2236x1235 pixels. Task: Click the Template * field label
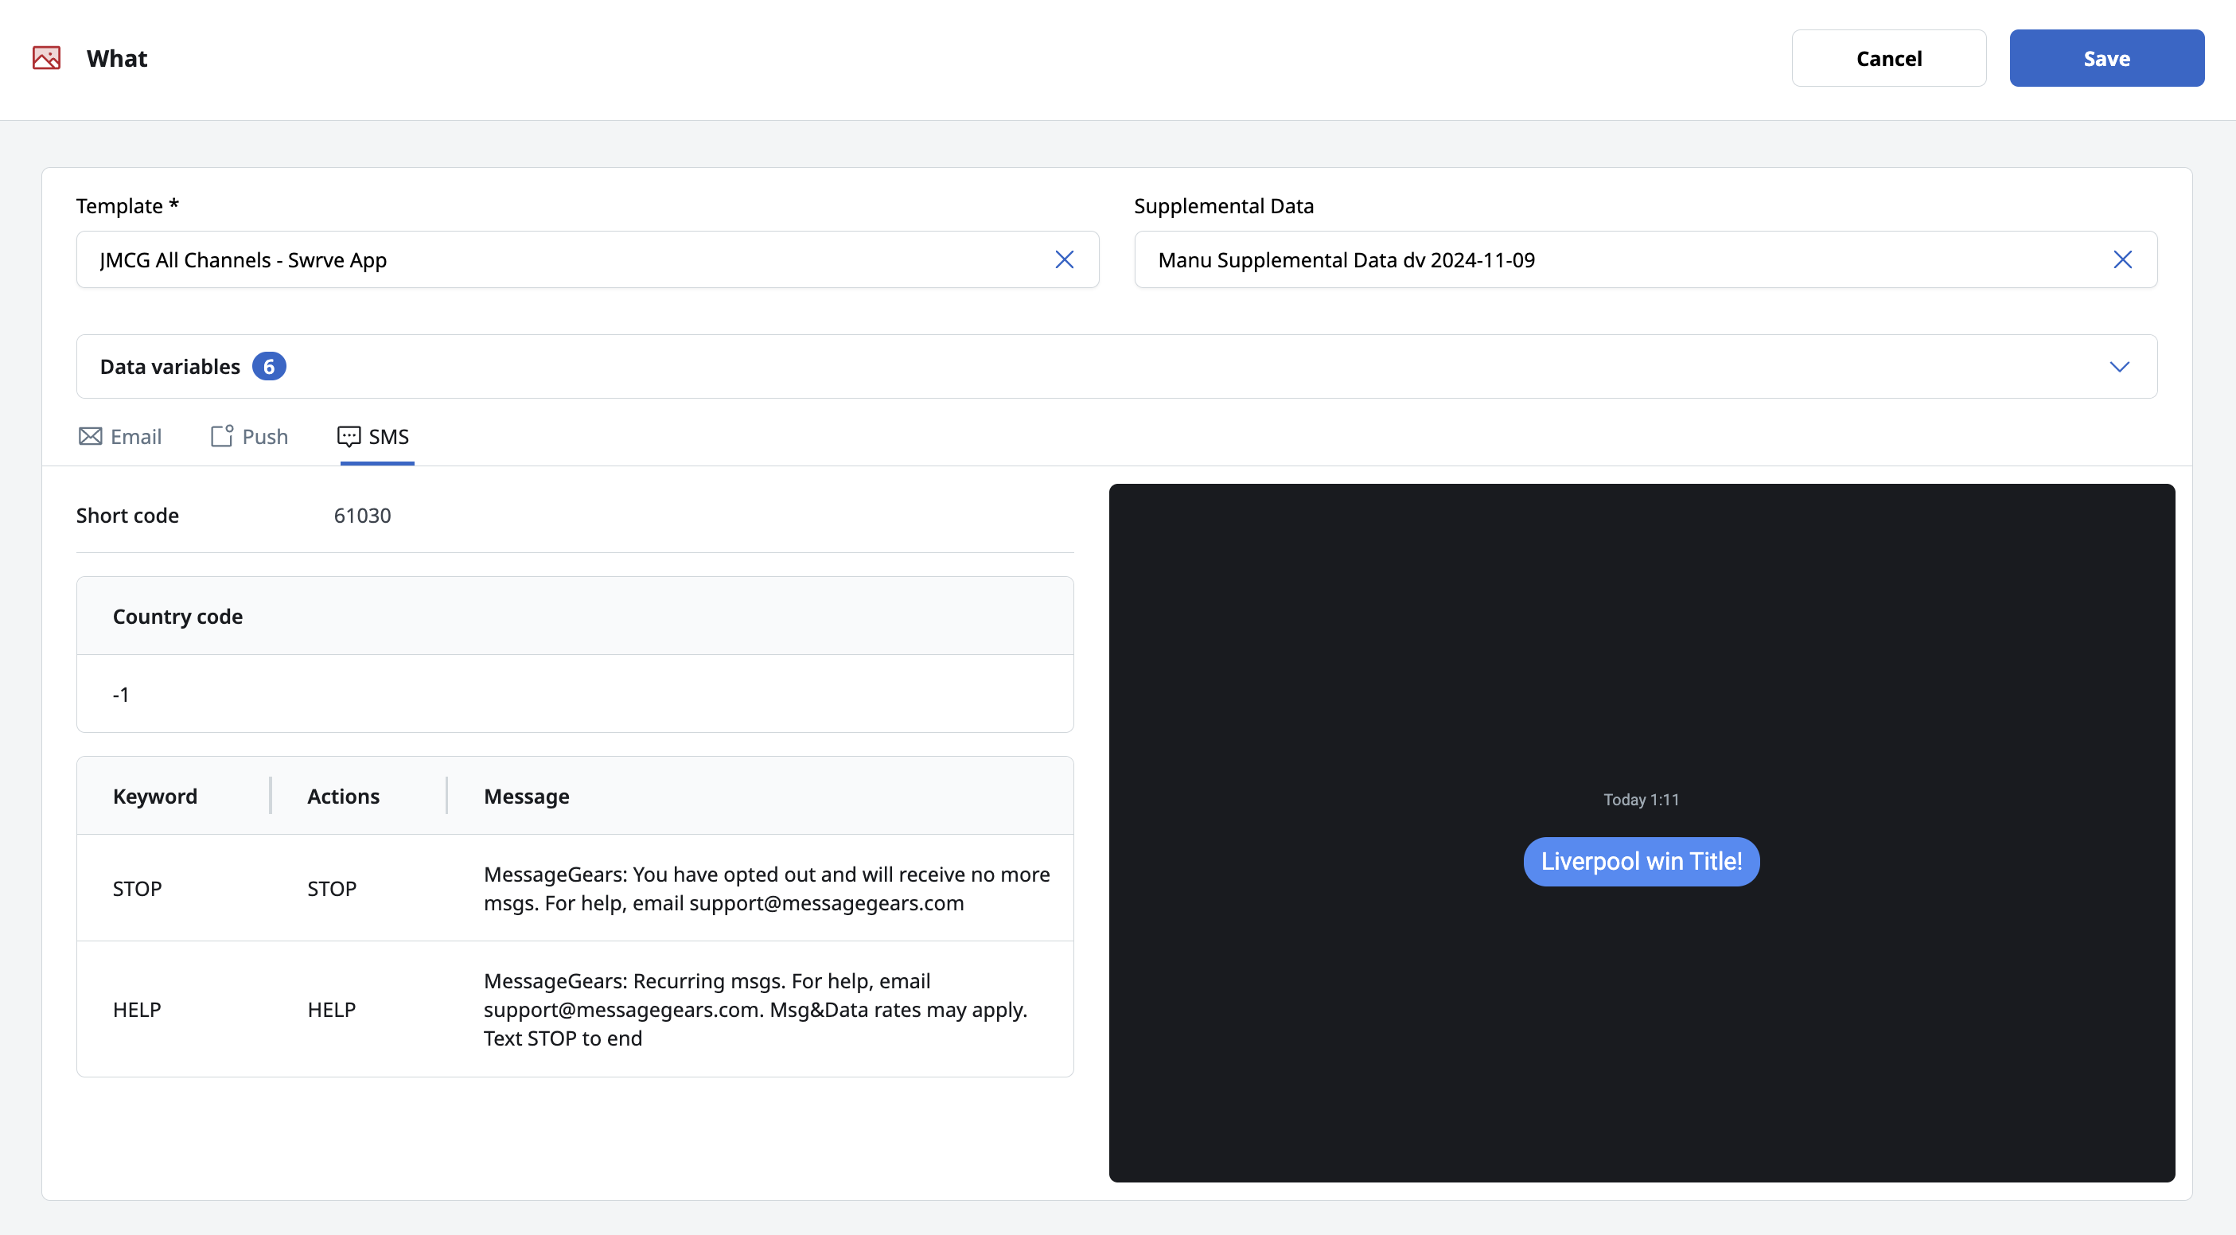pyautogui.click(x=127, y=205)
